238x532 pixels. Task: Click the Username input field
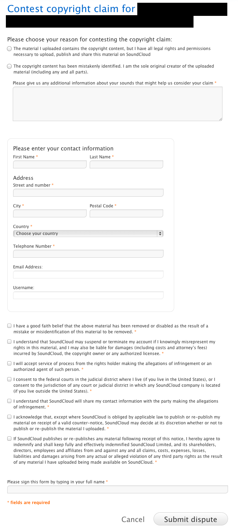88,295
